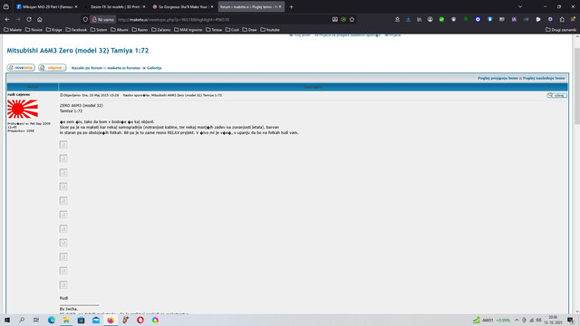This screenshot has height=326, width=580.
Task: Go back to the previous page
Action: click(7, 19)
